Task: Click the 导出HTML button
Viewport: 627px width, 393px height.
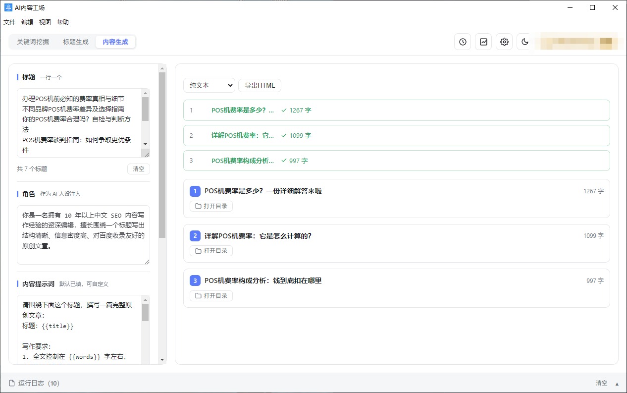Action: coord(260,85)
